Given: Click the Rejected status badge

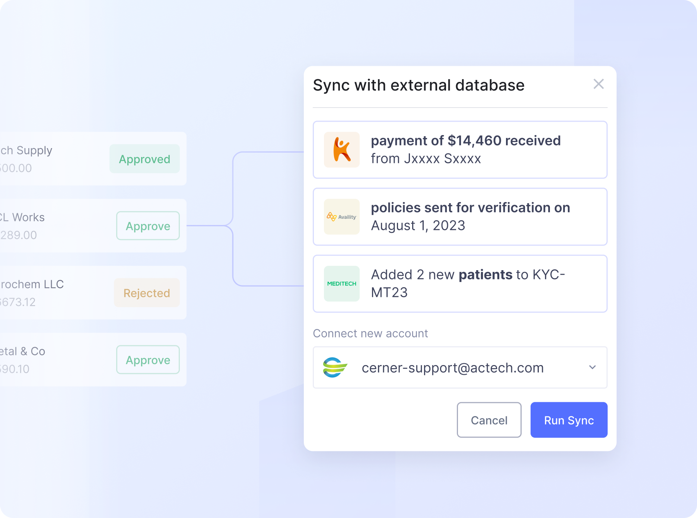Looking at the screenshot, I should coord(147,293).
